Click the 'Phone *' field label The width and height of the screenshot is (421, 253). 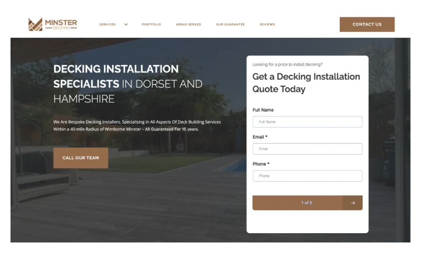tap(261, 164)
